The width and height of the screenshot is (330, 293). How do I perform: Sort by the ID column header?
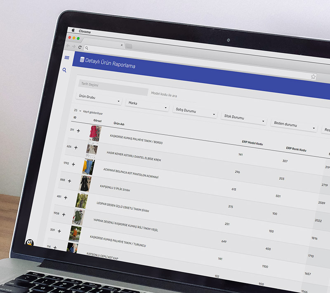75,118
